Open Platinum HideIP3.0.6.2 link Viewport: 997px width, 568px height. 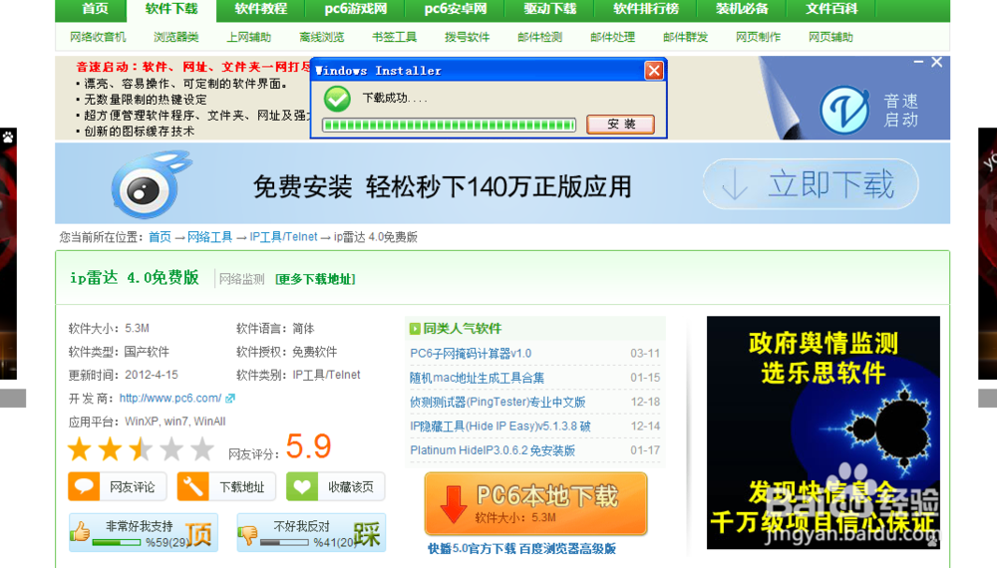pos(493,449)
